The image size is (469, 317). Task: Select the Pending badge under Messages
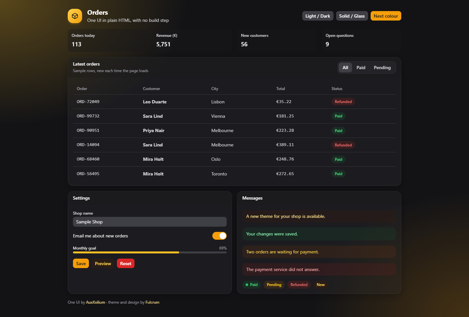pyautogui.click(x=274, y=285)
